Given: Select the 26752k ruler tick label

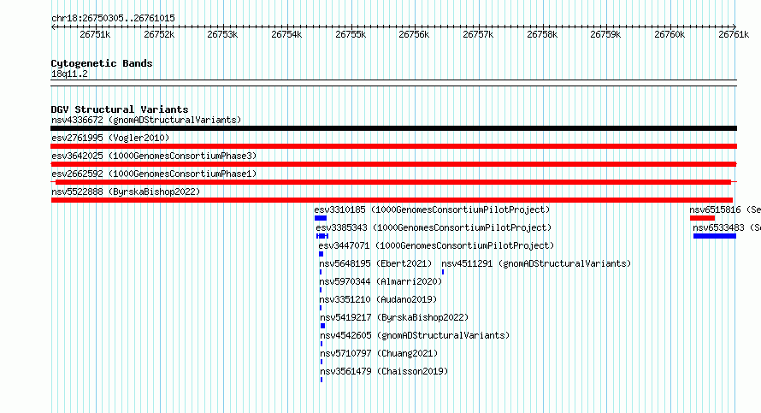Looking at the screenshot, I should (x=159, y=35).
